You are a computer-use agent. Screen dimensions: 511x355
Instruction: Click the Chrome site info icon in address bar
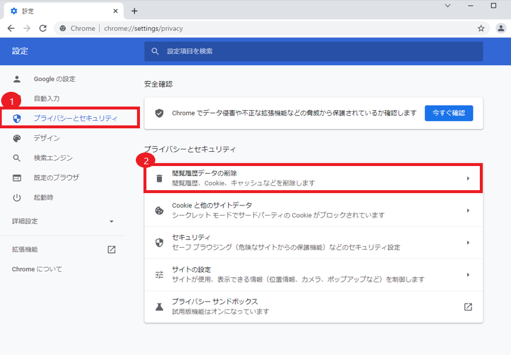(63, 28)
